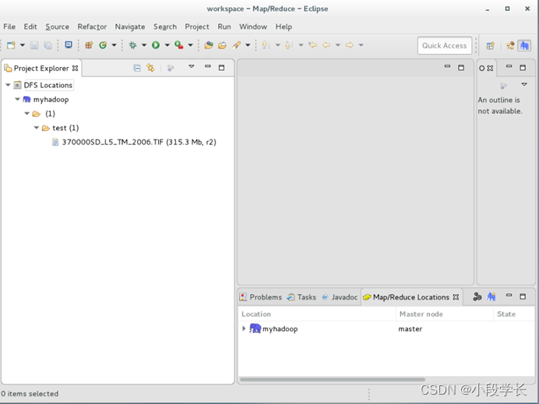This screenshot has width=539, height=404.
Task: Select the test (1) folder
Action: click(65, 128)
